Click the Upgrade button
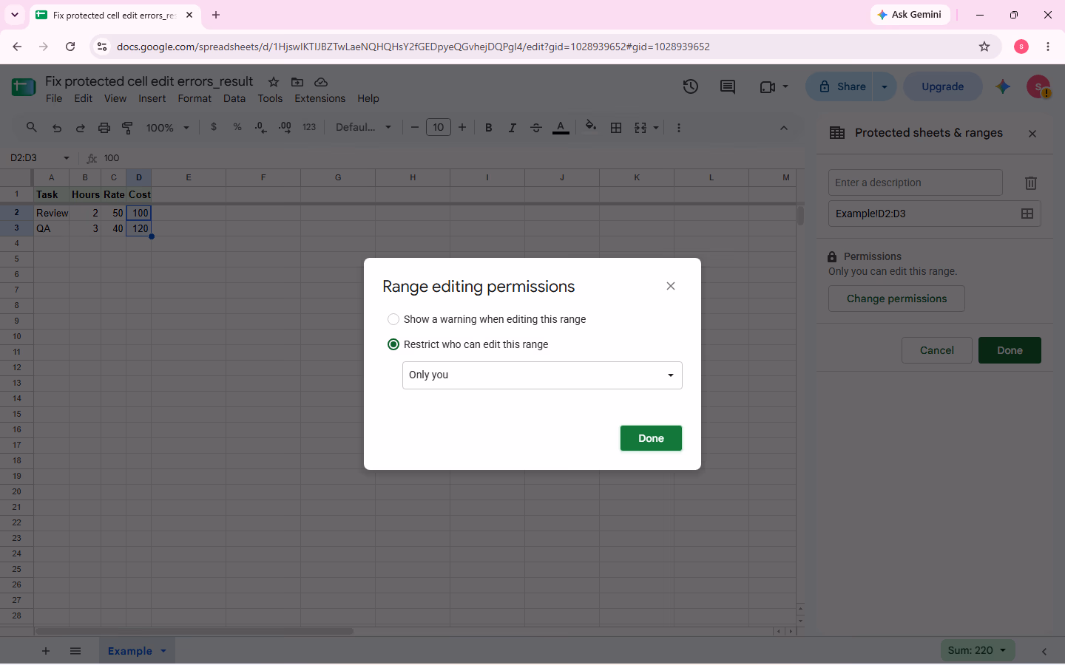This screenshot has width=1065, height=665. (x=943, y=86)
